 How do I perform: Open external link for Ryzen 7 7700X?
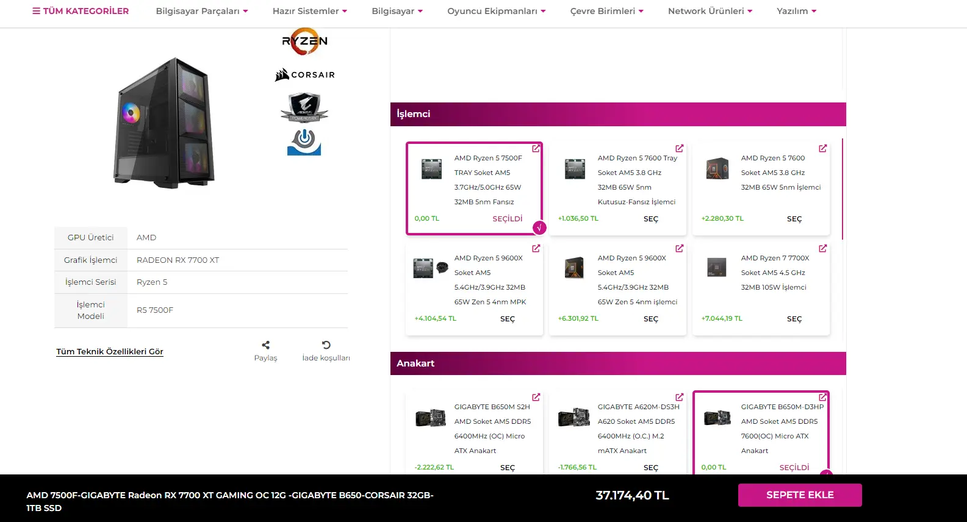[x=822, y=248]
